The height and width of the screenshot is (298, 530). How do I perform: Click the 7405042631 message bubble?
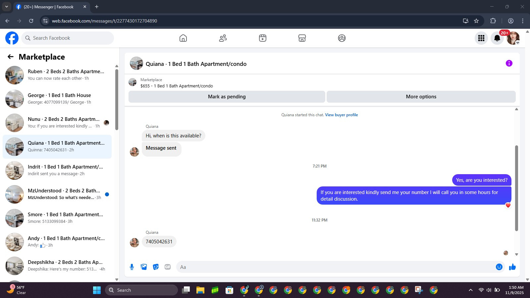pyautogui.click(x=159, y=242)
